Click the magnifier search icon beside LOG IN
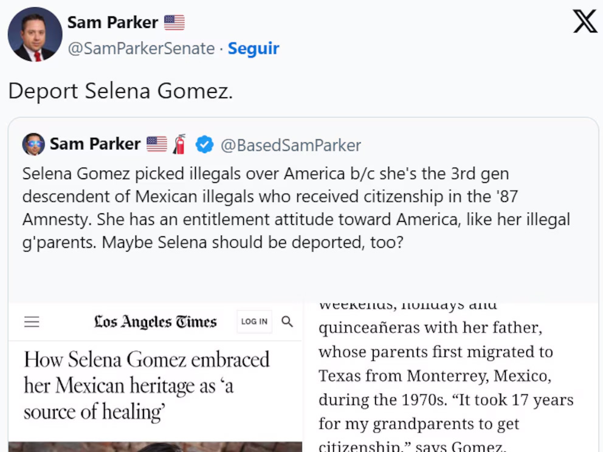Image resolution: width=603 pixels, height=452 pixels. click(288, 322)
